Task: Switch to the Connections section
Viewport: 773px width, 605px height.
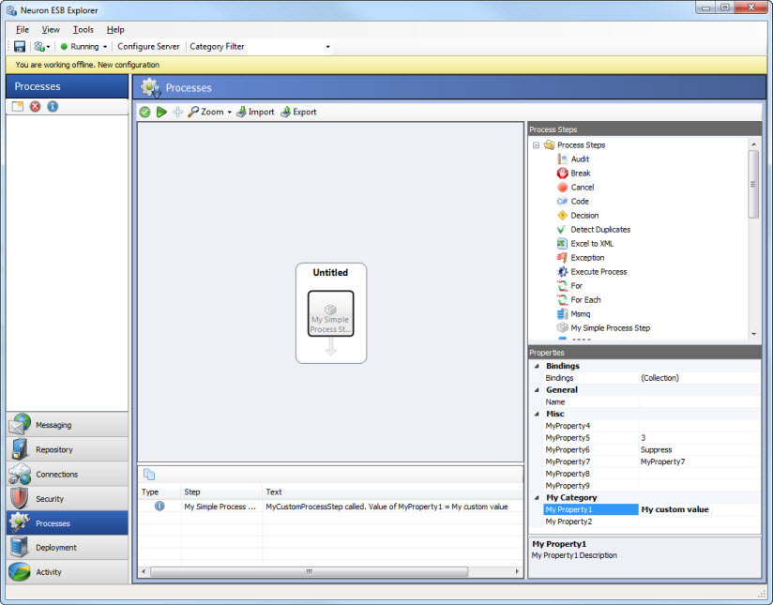Action: [x=67, y=474]
